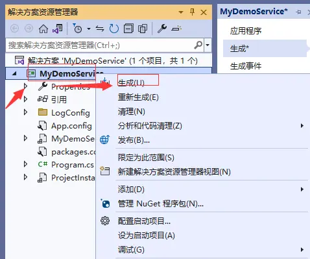This screenshot has height=259, width=310.
Task: Switch to MyDemoService* document tab
Action: tap(254, 12)
